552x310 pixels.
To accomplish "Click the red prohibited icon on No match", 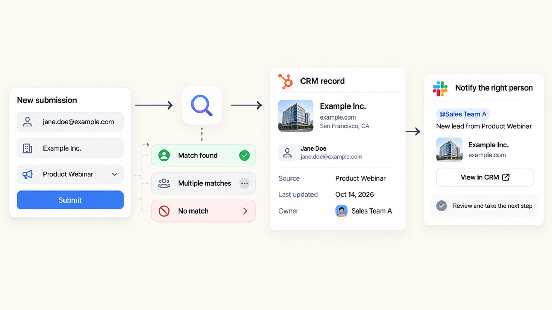I will click(x=164, y=211).
